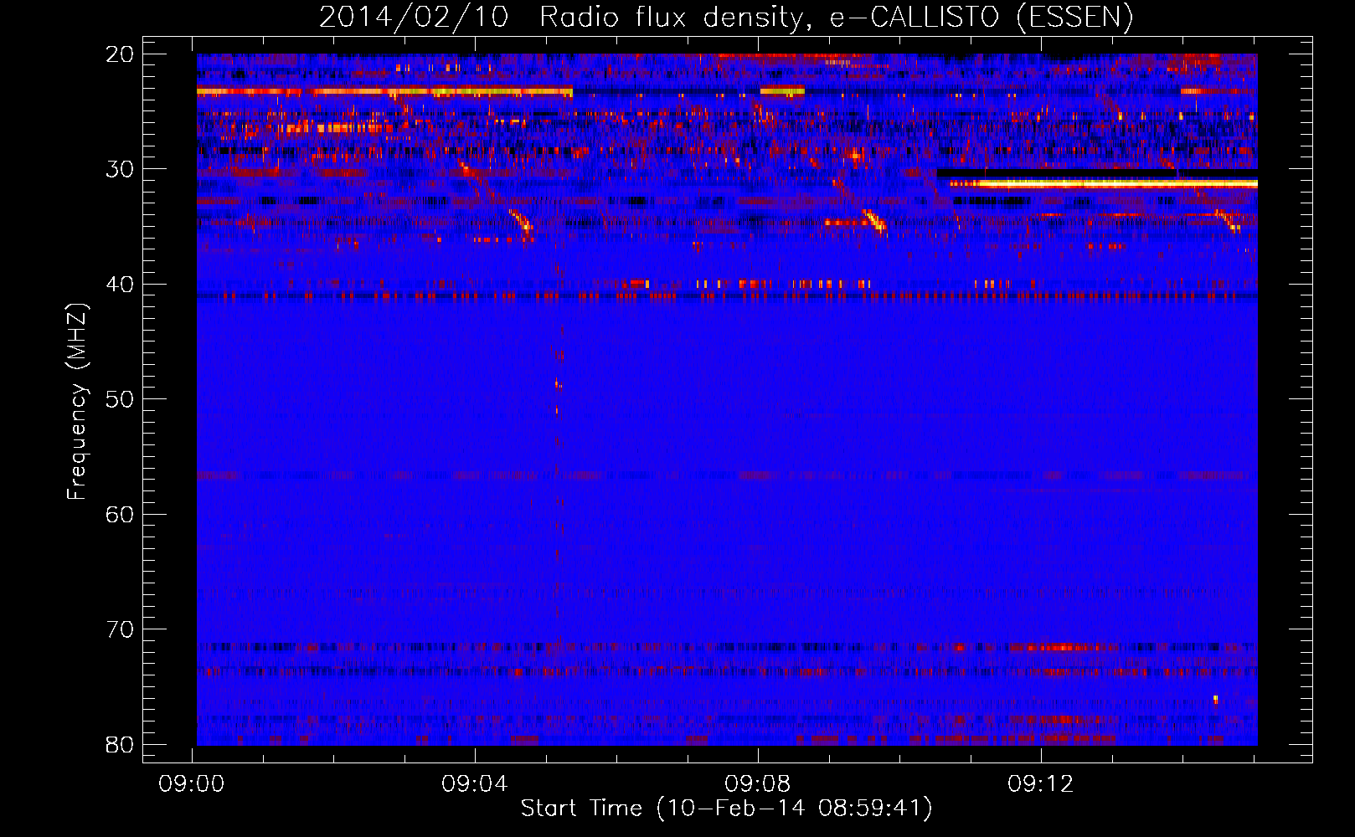Click the 'Frequency (MHZ)' y-axis label
Screen dimensions: 1355x837
[76, 402]
